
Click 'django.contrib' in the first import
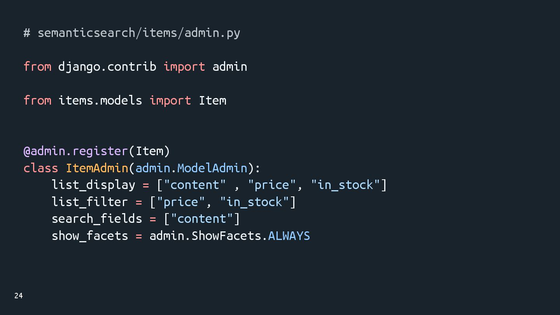click(107, 66)
